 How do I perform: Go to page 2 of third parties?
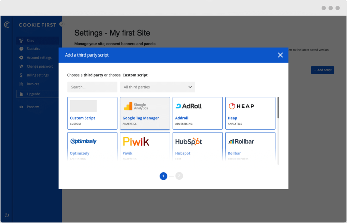point(179,176)
